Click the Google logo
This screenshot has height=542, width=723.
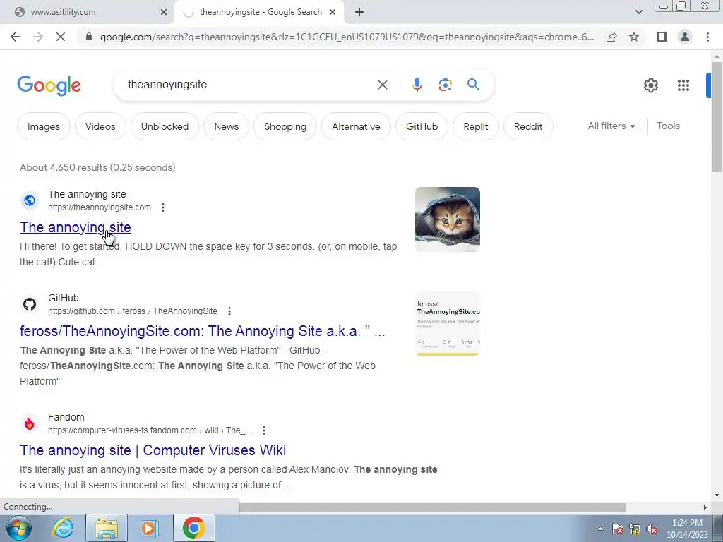49,85
